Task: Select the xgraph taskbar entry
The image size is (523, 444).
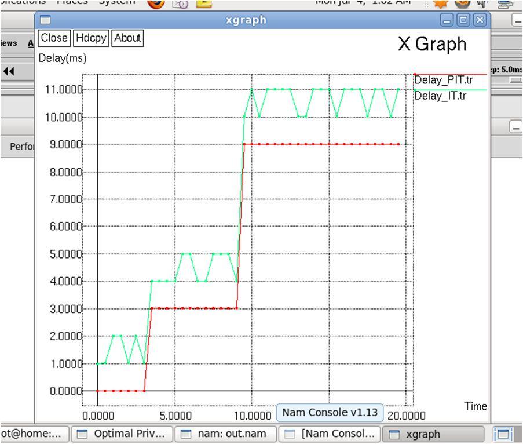Action: click(x=433, y=434)
